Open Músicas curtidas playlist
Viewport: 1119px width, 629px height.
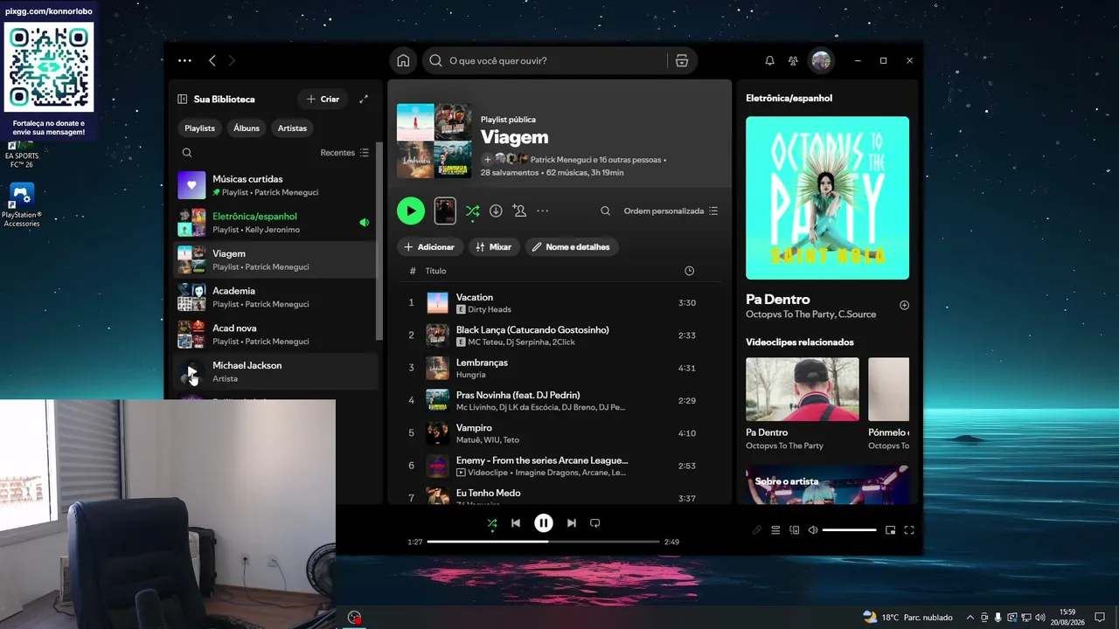coord(275,185)
